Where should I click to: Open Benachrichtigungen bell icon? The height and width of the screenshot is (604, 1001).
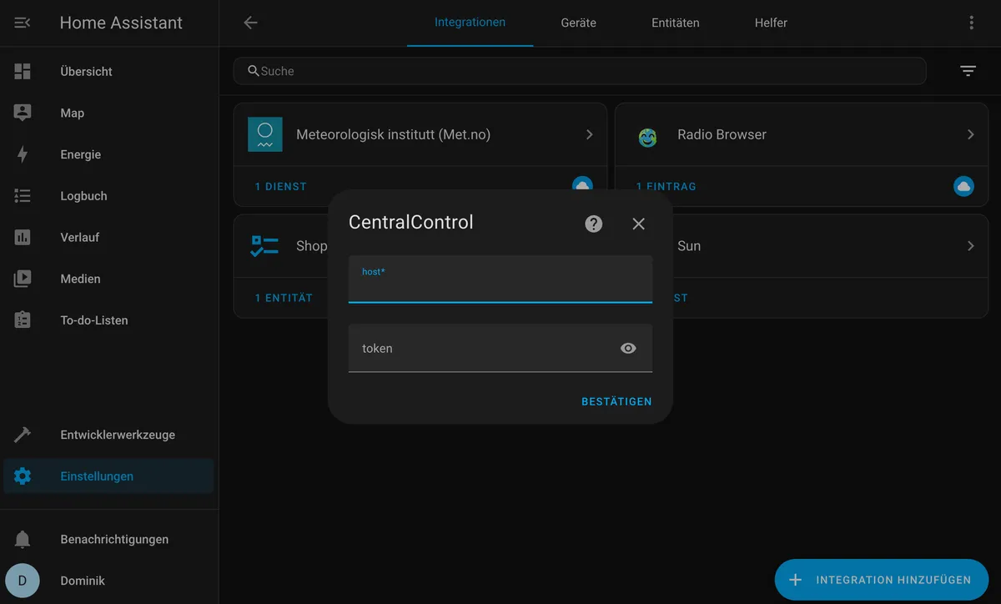23,540
